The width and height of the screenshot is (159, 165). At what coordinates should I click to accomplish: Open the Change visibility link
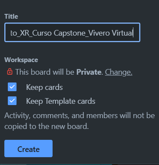click(119, 72)
